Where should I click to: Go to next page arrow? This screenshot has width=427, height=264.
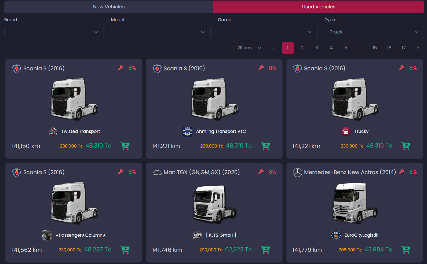(418, 48)
